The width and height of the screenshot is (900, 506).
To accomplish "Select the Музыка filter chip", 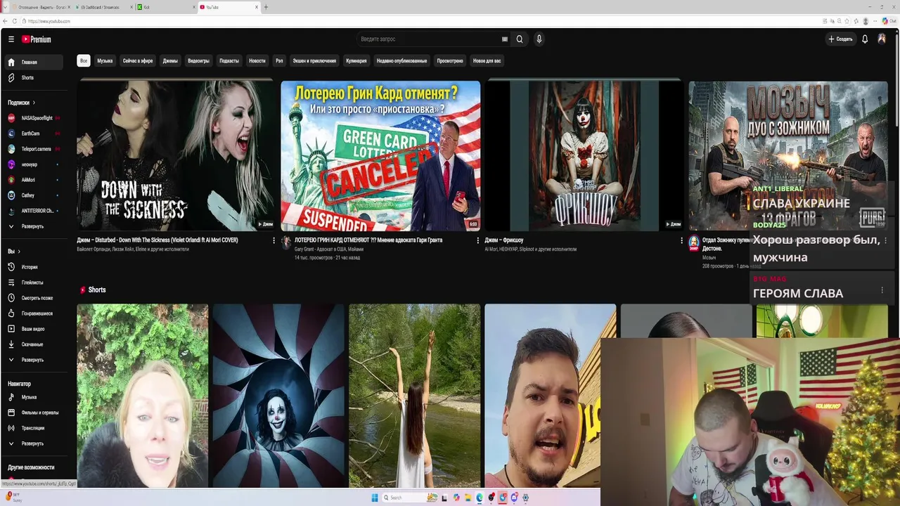I will click(x=105, y=60).
